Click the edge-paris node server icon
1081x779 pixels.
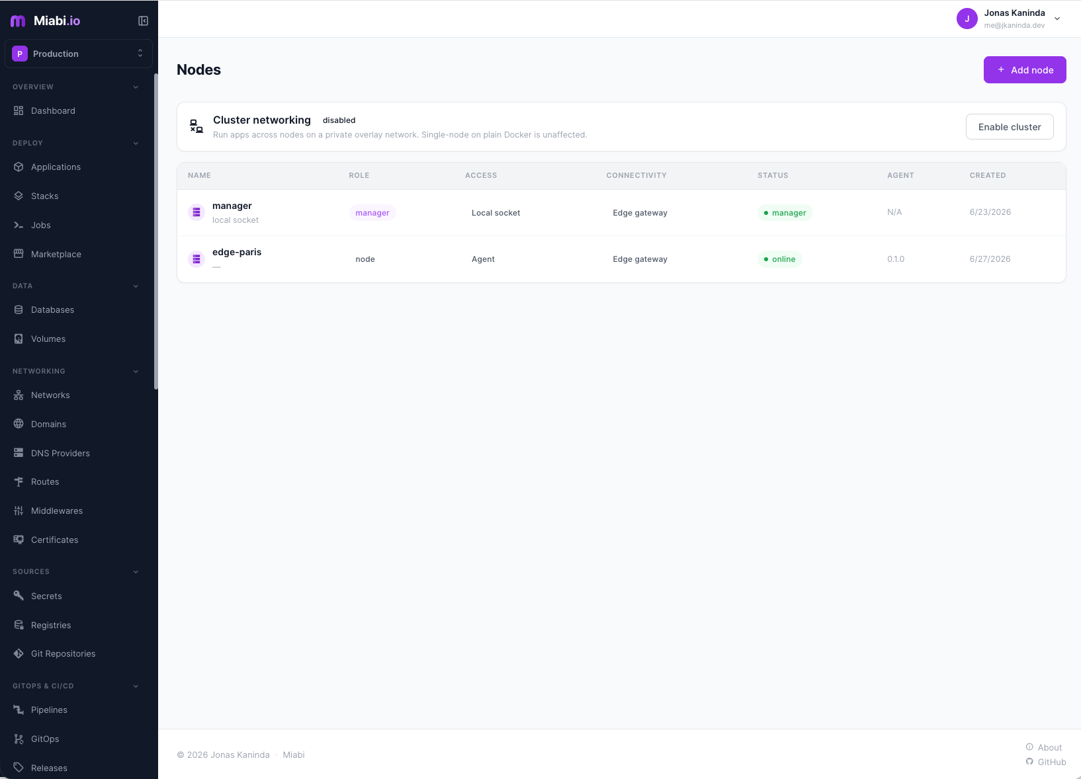tap(196, 259)
